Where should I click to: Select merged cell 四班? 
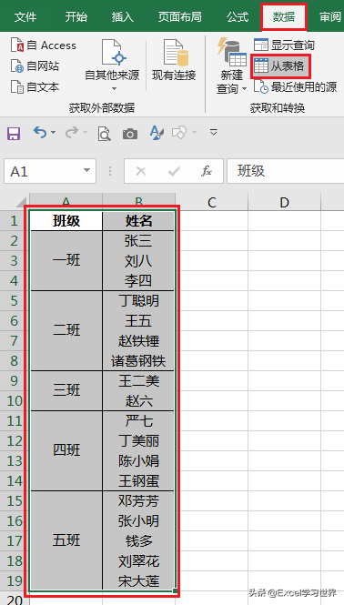[66, 450]
